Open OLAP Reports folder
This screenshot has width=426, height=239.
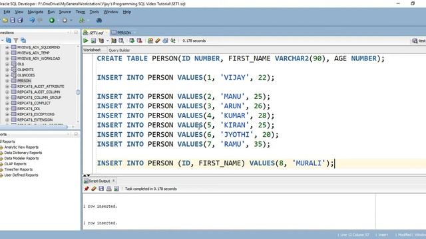[15, 164]
